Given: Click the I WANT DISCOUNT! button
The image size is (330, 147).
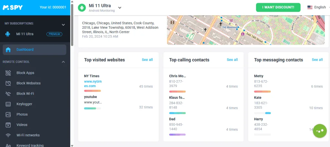Looking at the screenshot, I should click(278, 7).
